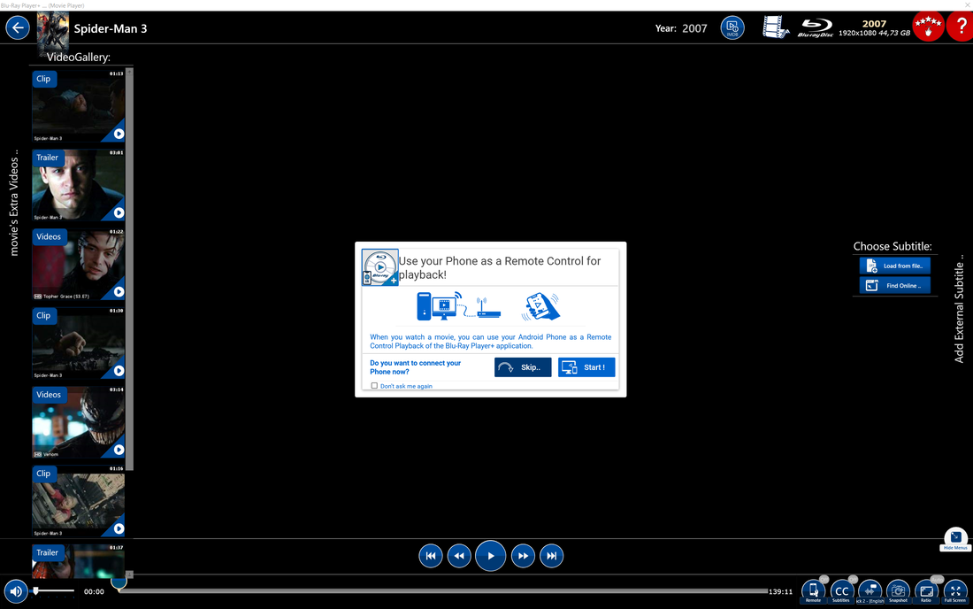Click the film strip icon in header

coord(775,27)
